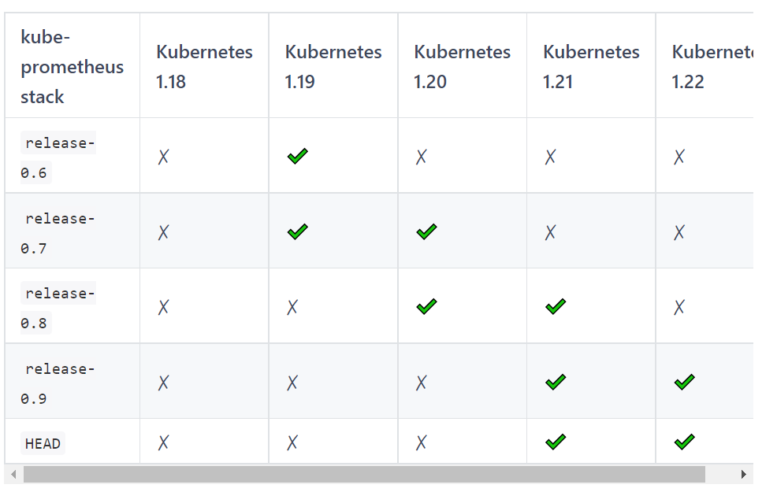This screenshot has height=492, width=777.
Task: Click the scrollbar's right arrow
Action: coord(743,474)
